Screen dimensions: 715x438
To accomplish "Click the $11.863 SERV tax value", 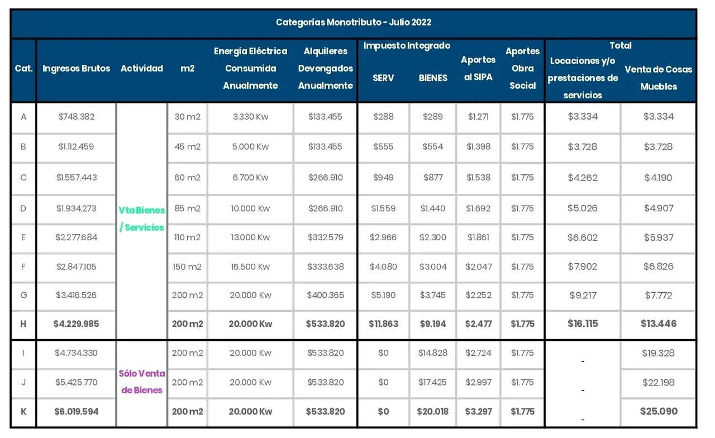I will point(383,324).
